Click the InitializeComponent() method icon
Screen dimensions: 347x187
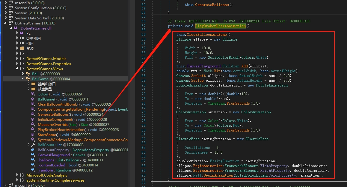point(33,119)
